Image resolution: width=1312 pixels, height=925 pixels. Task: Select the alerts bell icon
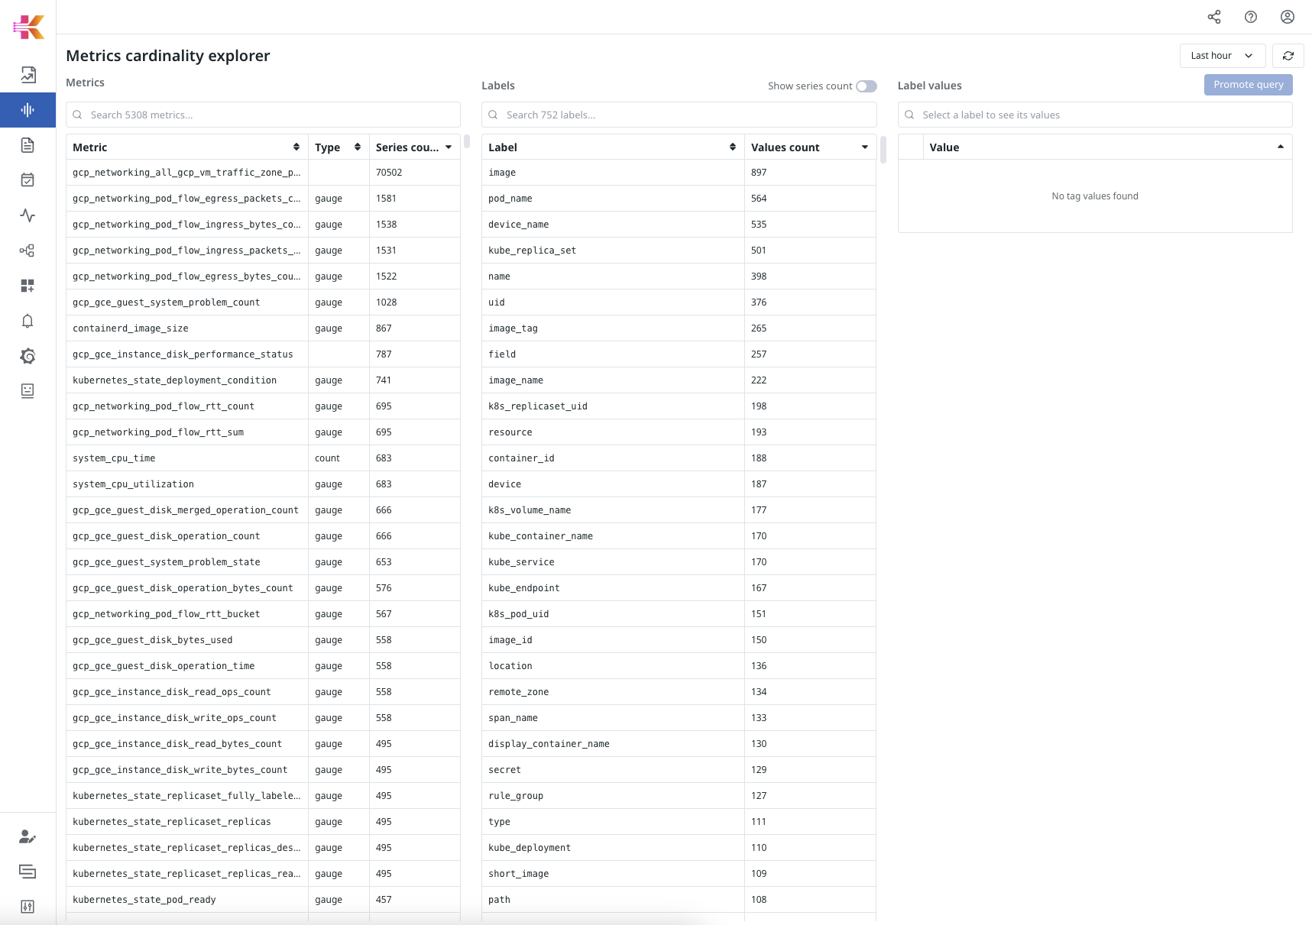(28, 321)
